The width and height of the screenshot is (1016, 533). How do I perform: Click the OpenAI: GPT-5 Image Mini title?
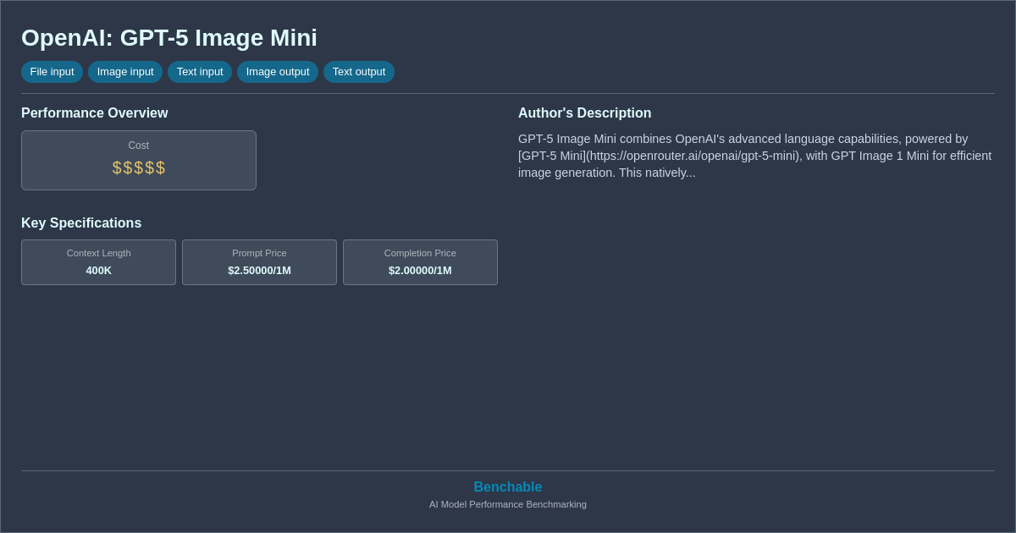(169, 37)
